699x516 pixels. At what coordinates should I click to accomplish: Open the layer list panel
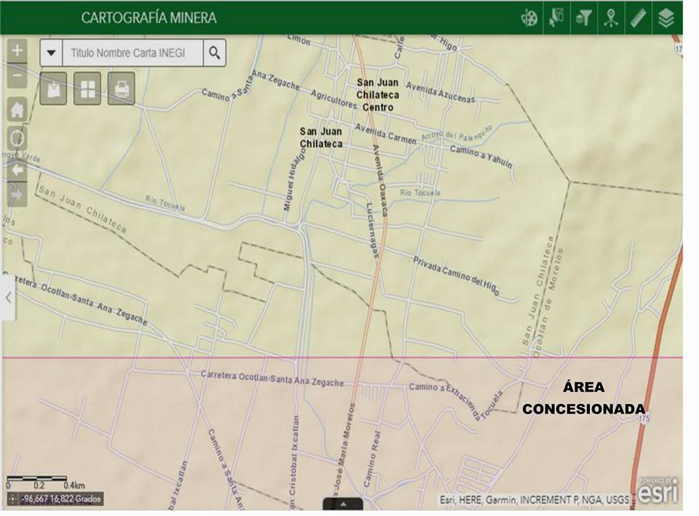[666, 18]
